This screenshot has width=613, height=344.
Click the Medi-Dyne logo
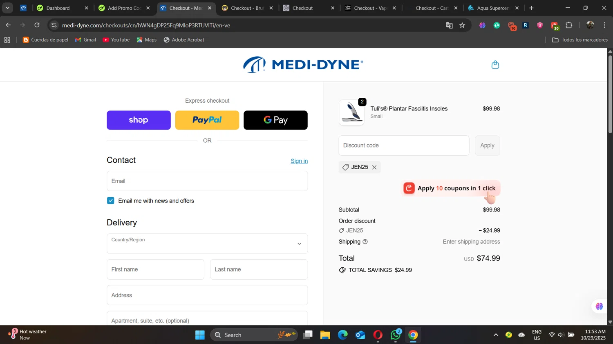coord(303,65)
